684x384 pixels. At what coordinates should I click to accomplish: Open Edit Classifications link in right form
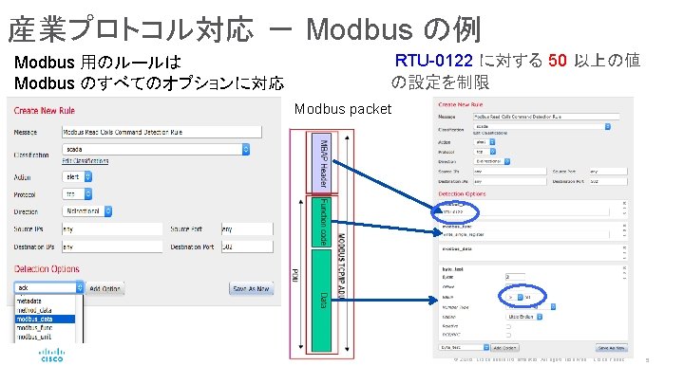(x=490, y=133)
